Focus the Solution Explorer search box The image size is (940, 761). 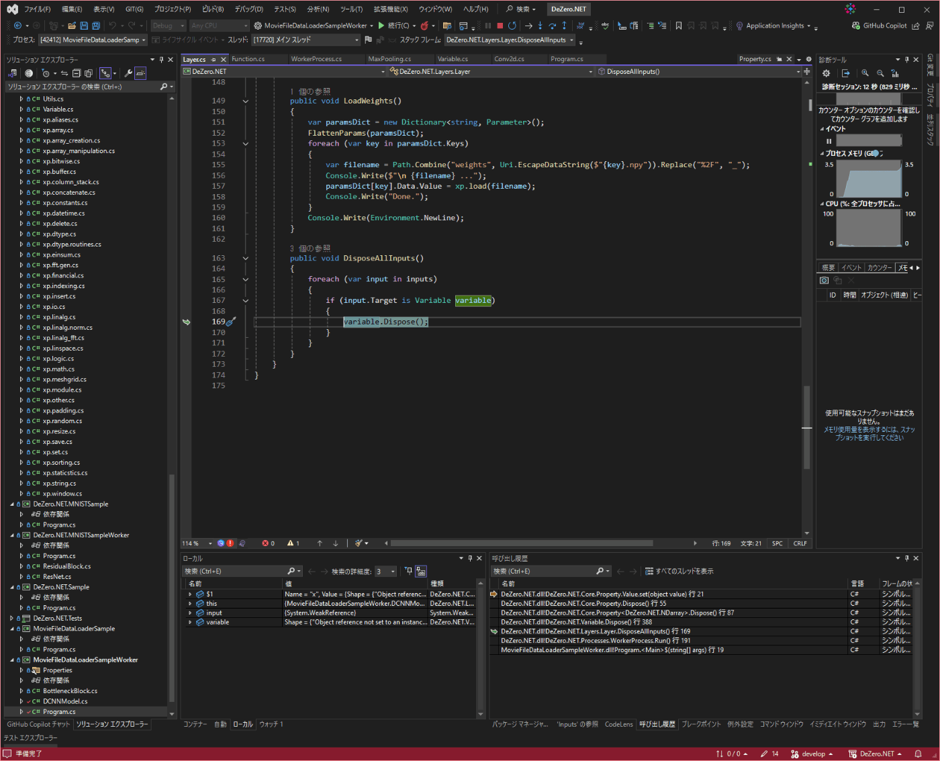pos(84,87)
